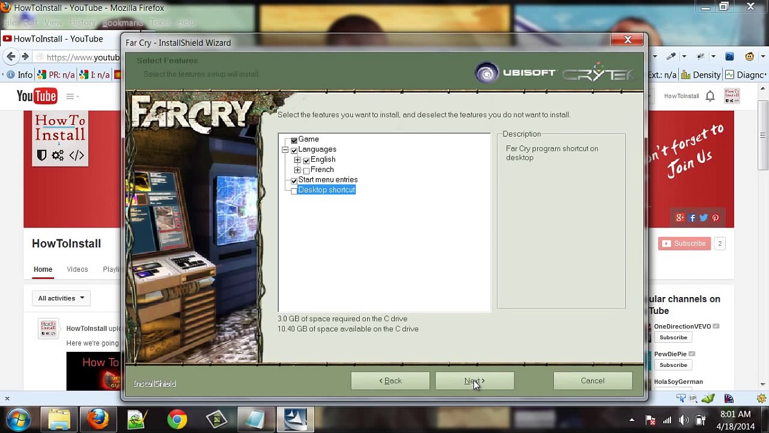769x433 pixels.
Task: Subscribe to OneDirectionVEVO channel
Action: point(673,337)
